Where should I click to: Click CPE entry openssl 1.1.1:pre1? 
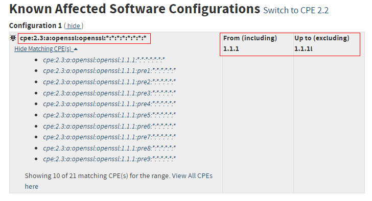pos(109,71)
